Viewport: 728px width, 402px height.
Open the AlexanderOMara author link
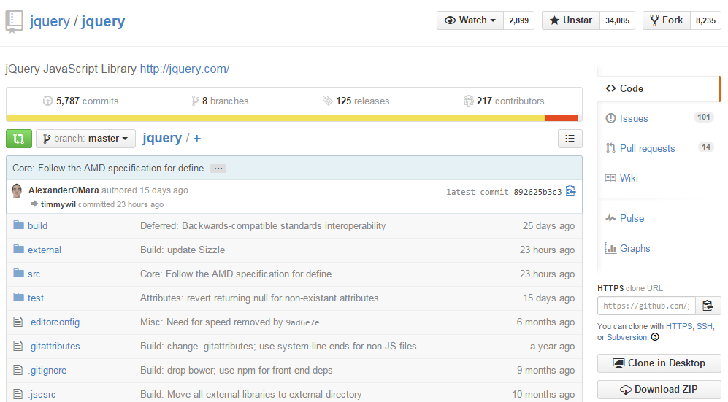pos(64,190)
